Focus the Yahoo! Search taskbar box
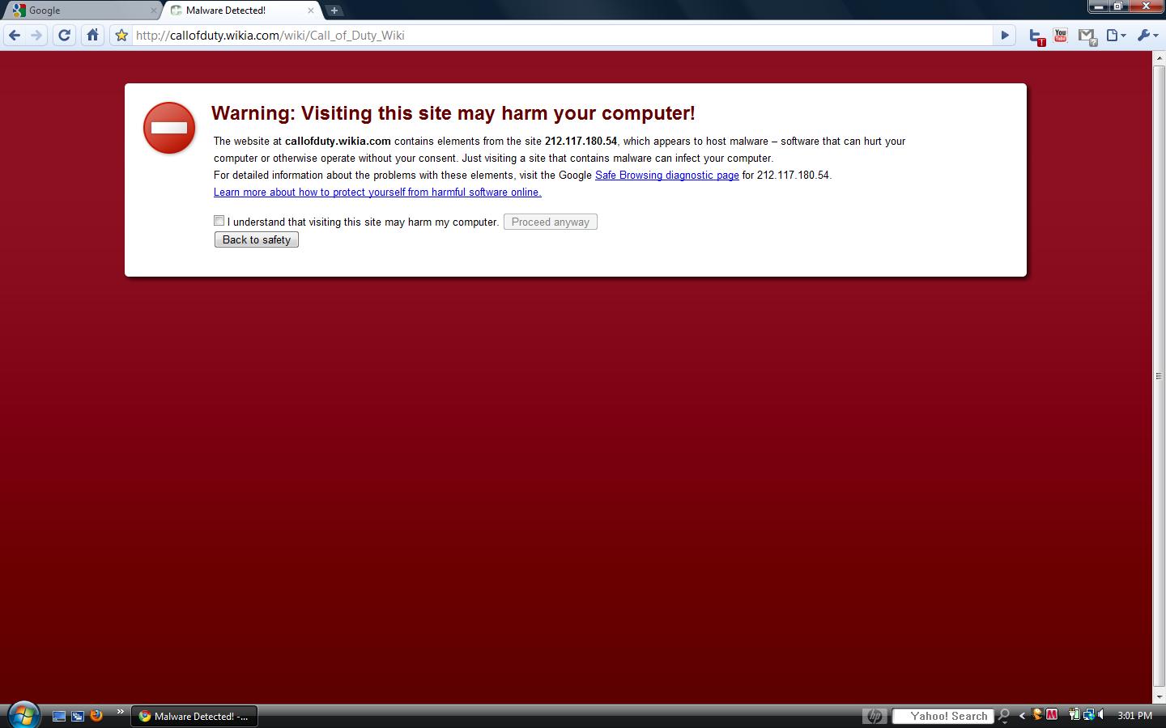 [943, 716]
